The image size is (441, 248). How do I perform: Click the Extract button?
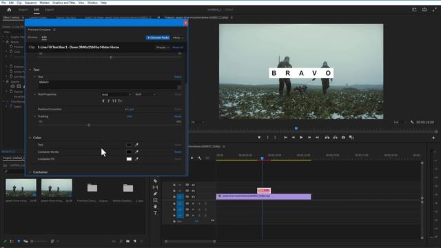pyautogui.click(x=336, y=138)
